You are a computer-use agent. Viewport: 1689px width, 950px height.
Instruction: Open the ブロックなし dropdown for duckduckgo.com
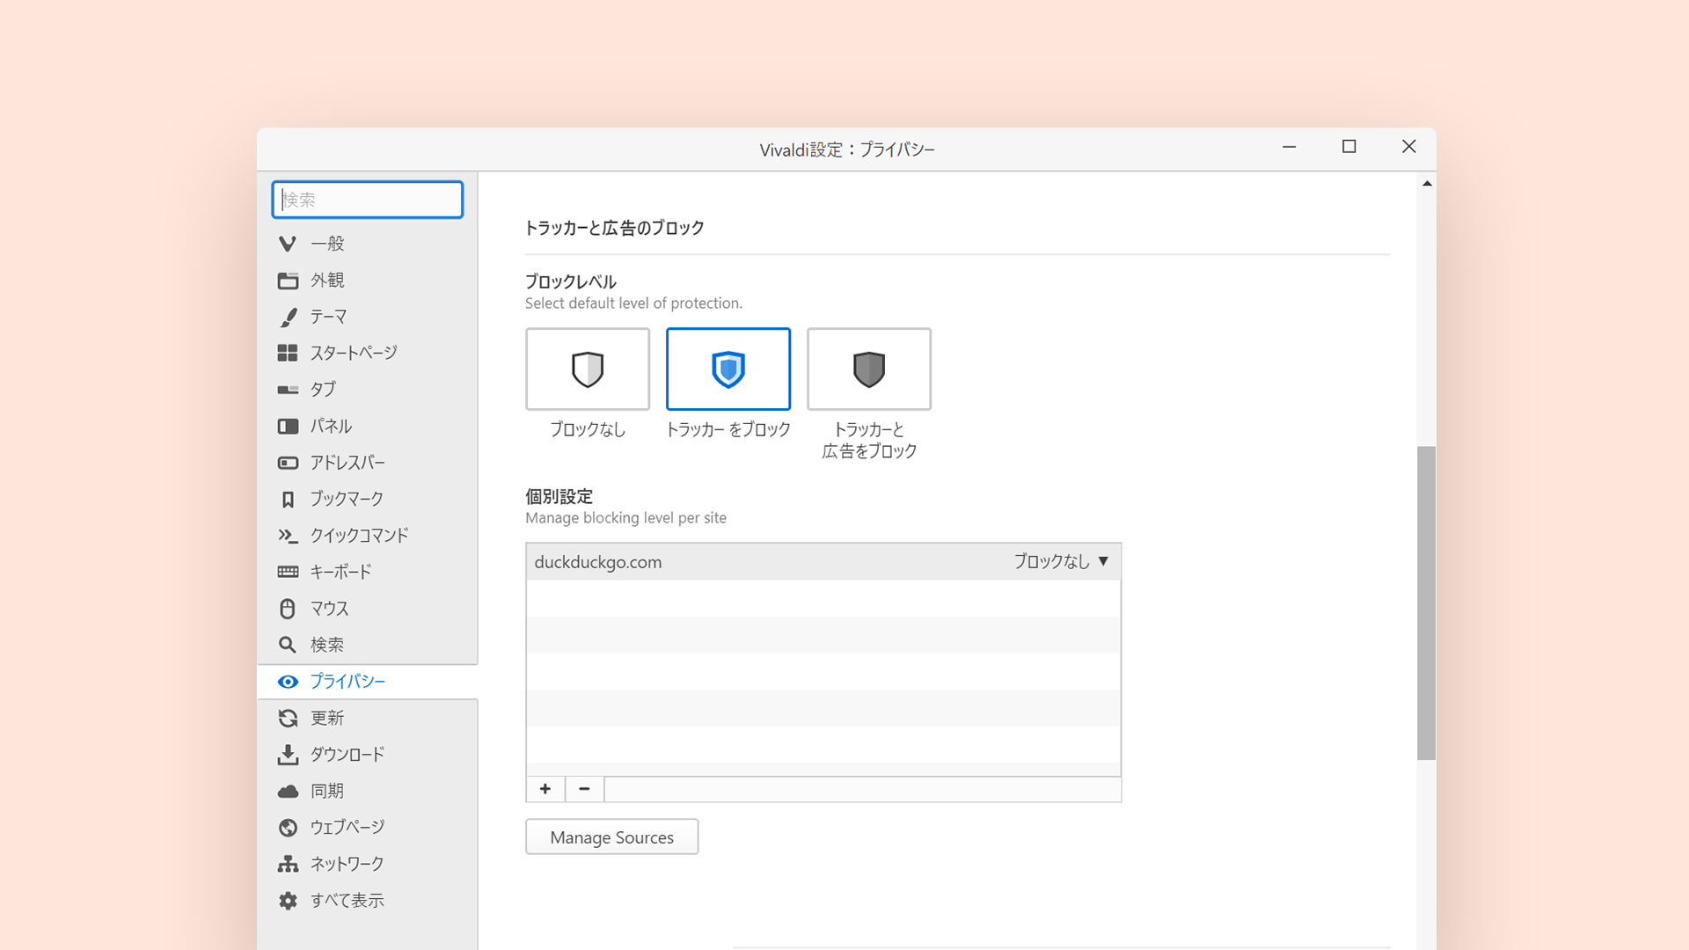(x=1061, y=561)
